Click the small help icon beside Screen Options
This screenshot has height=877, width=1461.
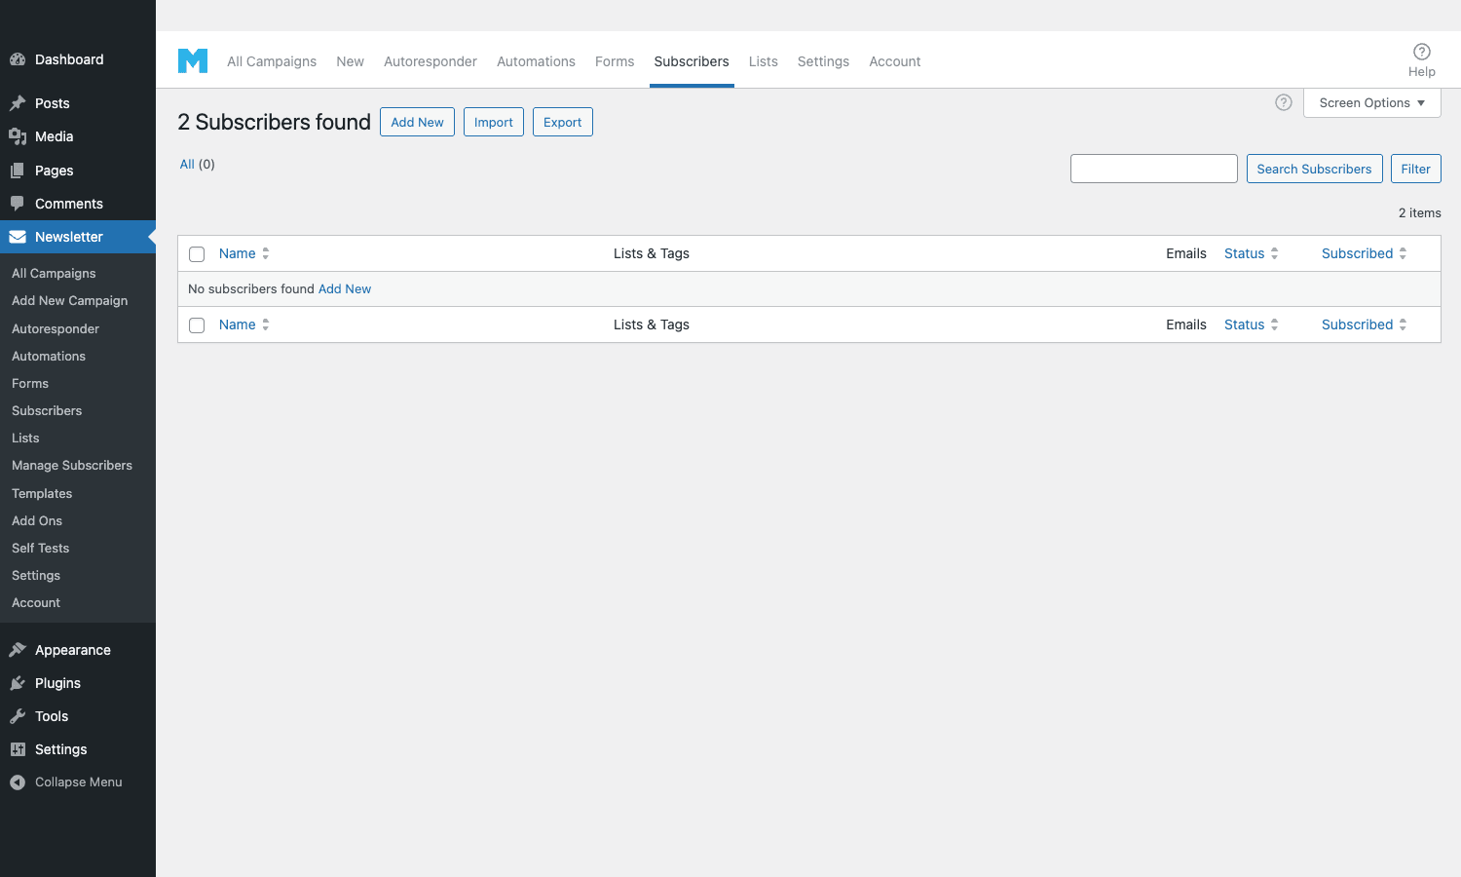click(x=1284, y=102)
